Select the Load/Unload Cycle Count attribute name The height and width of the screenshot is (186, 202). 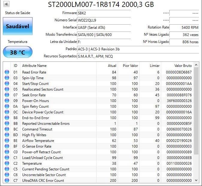[42, 158]
